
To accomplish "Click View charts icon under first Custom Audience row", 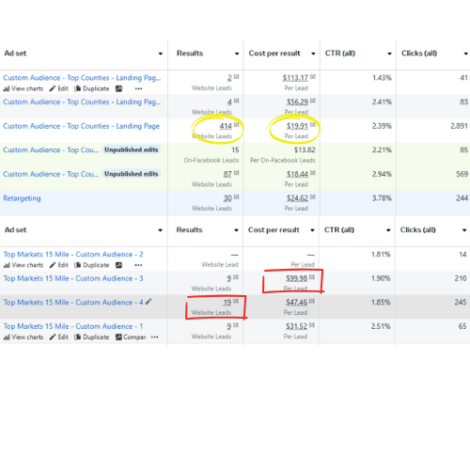I will pos(7,88).
